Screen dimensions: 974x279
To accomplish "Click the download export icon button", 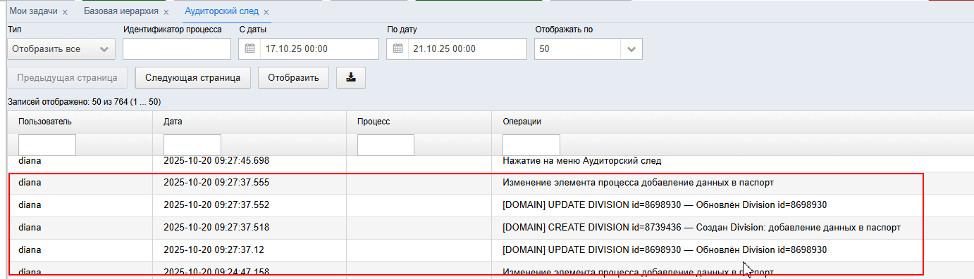I will point(350,77).
